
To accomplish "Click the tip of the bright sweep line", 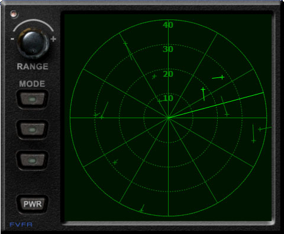I will [263, 92].
